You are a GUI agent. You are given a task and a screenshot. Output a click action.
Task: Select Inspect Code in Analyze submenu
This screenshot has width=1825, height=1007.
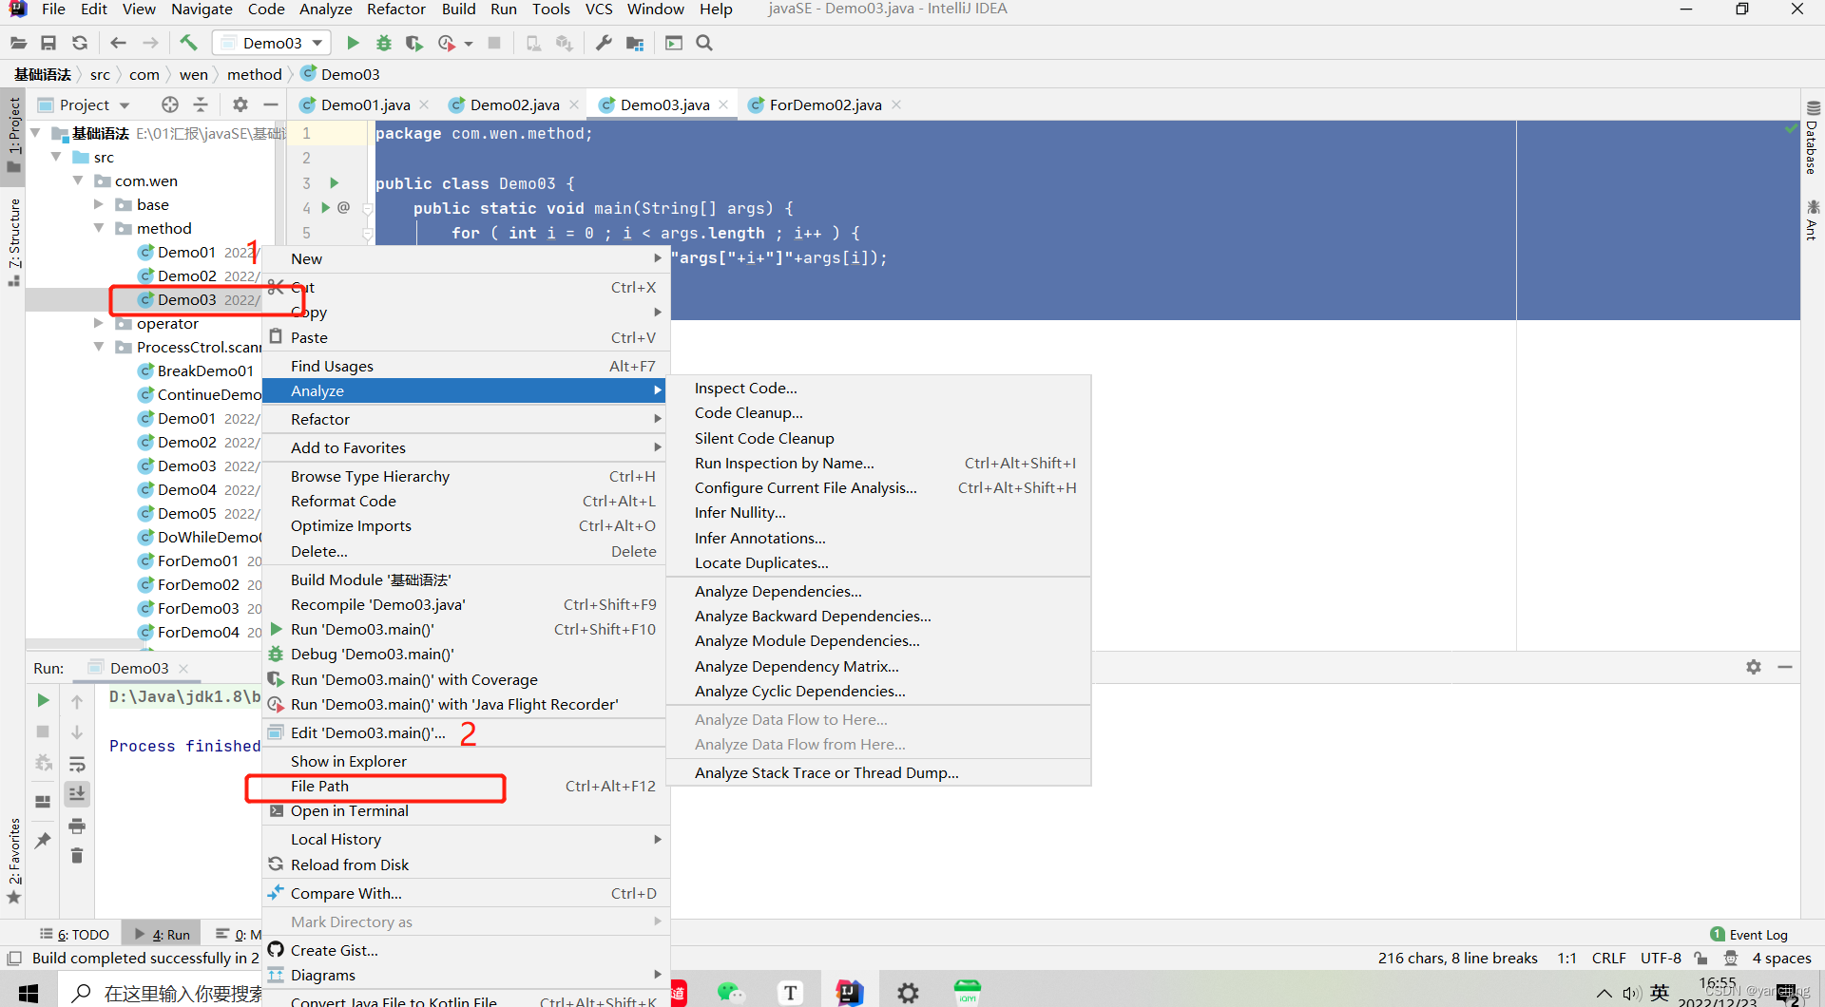coord(878,388)
